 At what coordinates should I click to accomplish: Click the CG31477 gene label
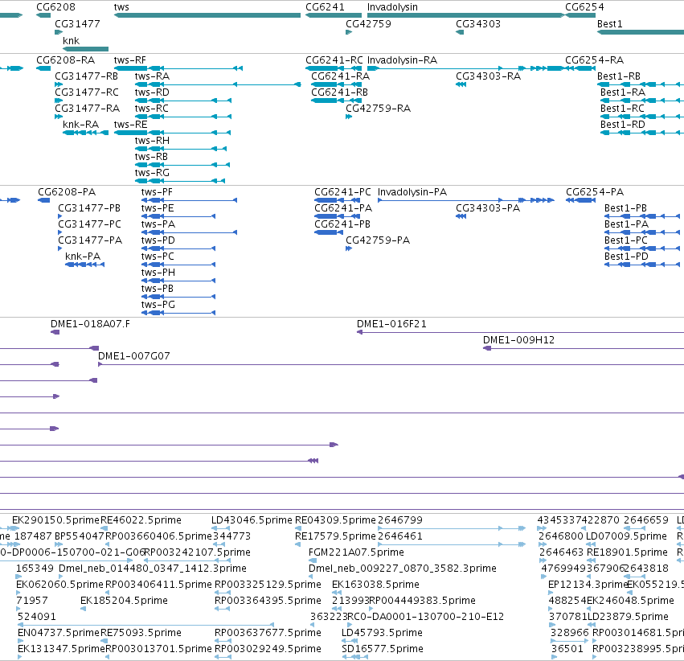click(77, 24)
